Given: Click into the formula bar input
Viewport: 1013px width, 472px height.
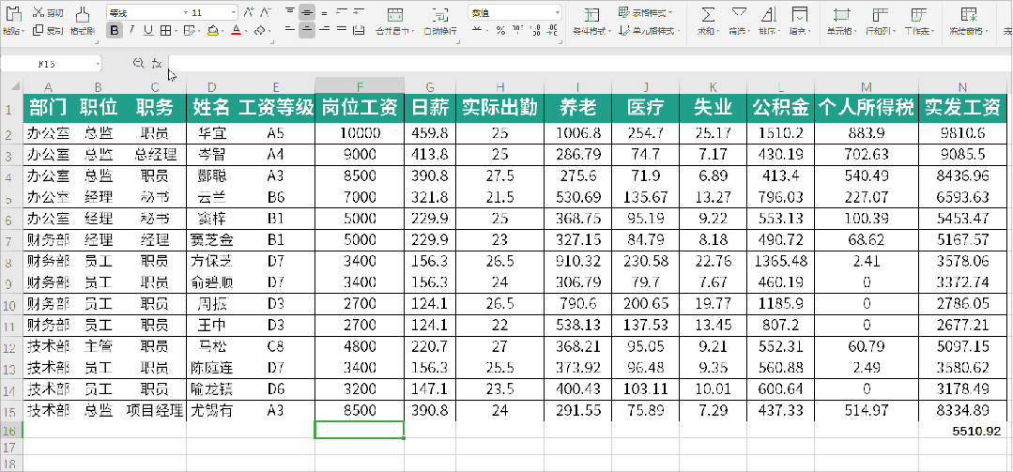Looking at the screenshot, I should click(x=590, y=63).
